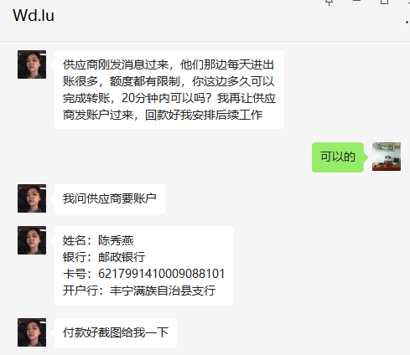Pin the chat window on top

point(330,3)
